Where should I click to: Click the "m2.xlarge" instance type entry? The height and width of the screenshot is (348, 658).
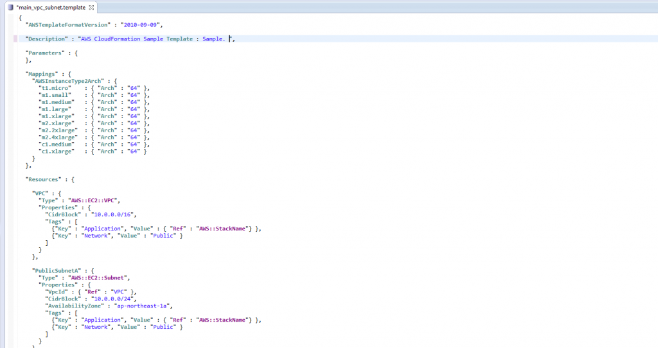[57, 124]
